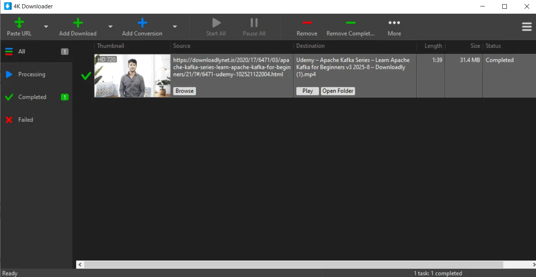Click the Add Download plus icon
The width and height of the screenshot is (536, 277).
click(78, 23)
